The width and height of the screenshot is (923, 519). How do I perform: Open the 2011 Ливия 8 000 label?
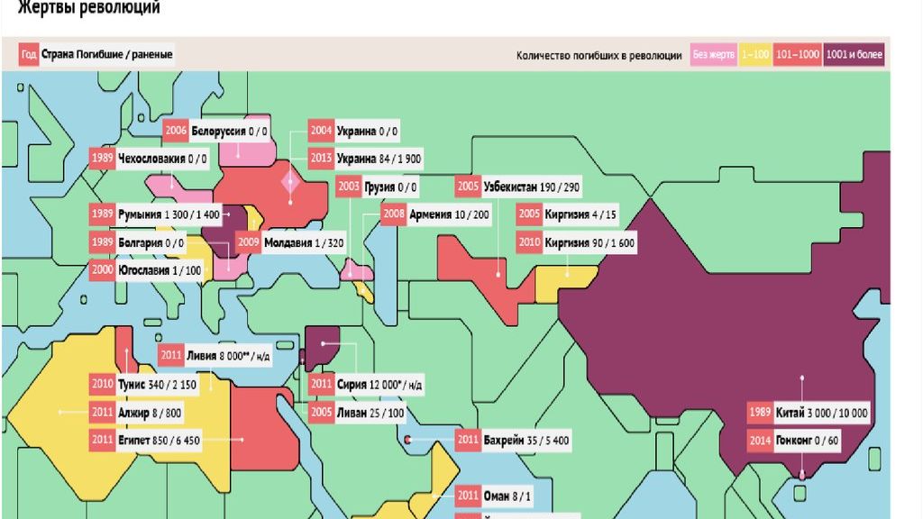coord(215,355)
